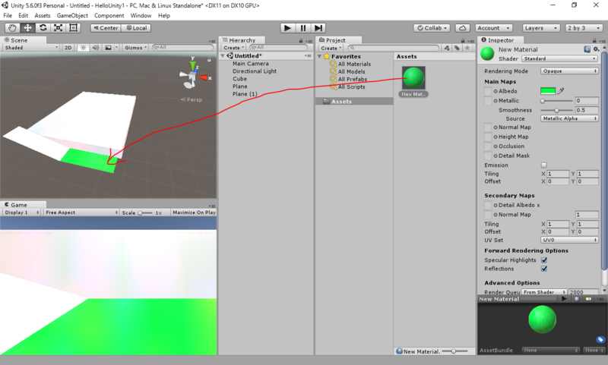Click Create in Project panel
This screenshot has height=365, width=608.
coord(331,48)
